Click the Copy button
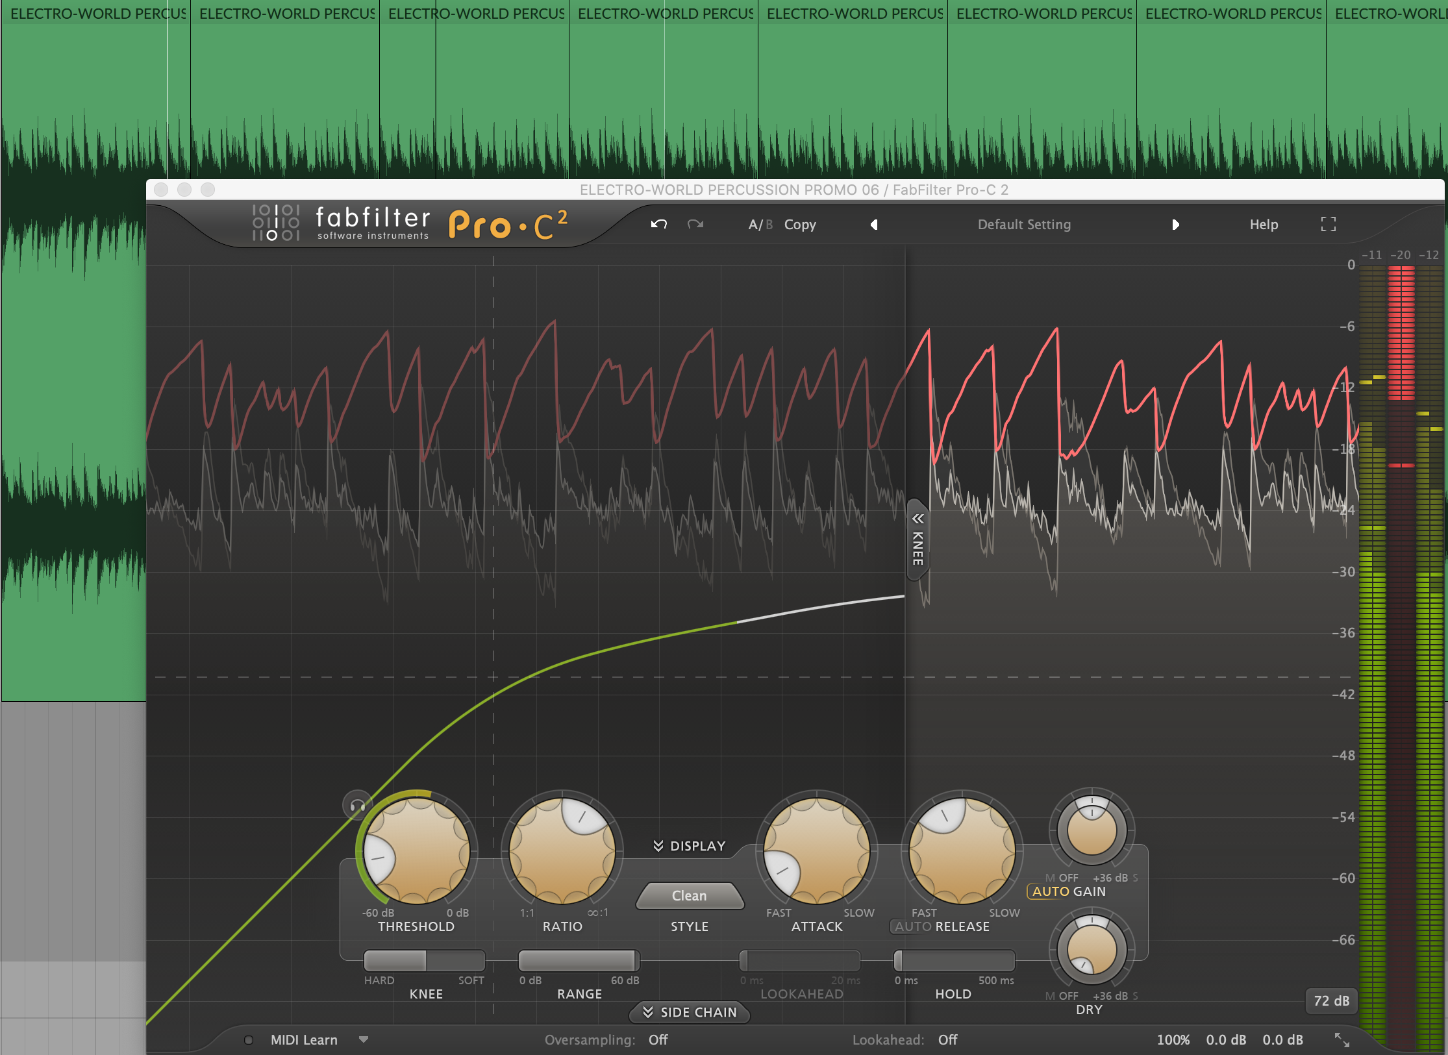The image size is (1448, 1055). pyautogui.click(x=800, y=225)
